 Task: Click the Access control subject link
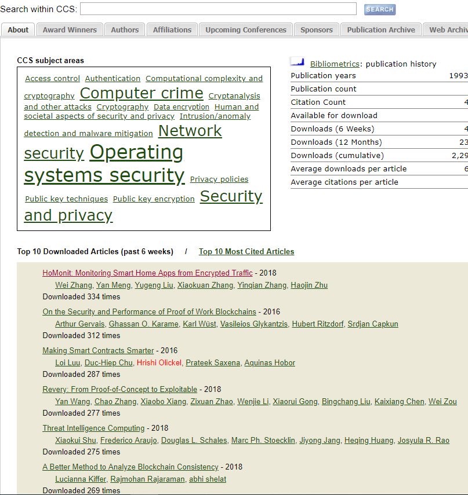pyautogui.click(x=53, y=78)
